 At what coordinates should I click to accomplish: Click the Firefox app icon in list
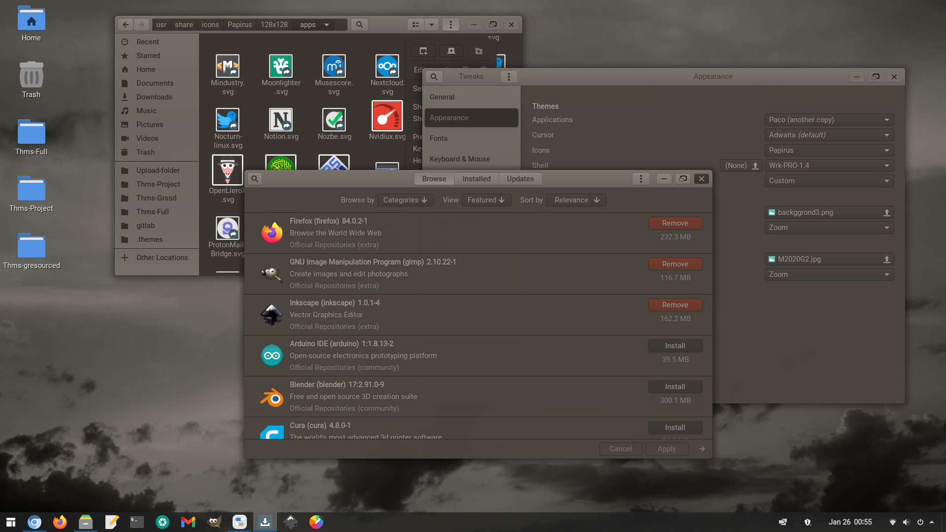(x=272, y=233)
